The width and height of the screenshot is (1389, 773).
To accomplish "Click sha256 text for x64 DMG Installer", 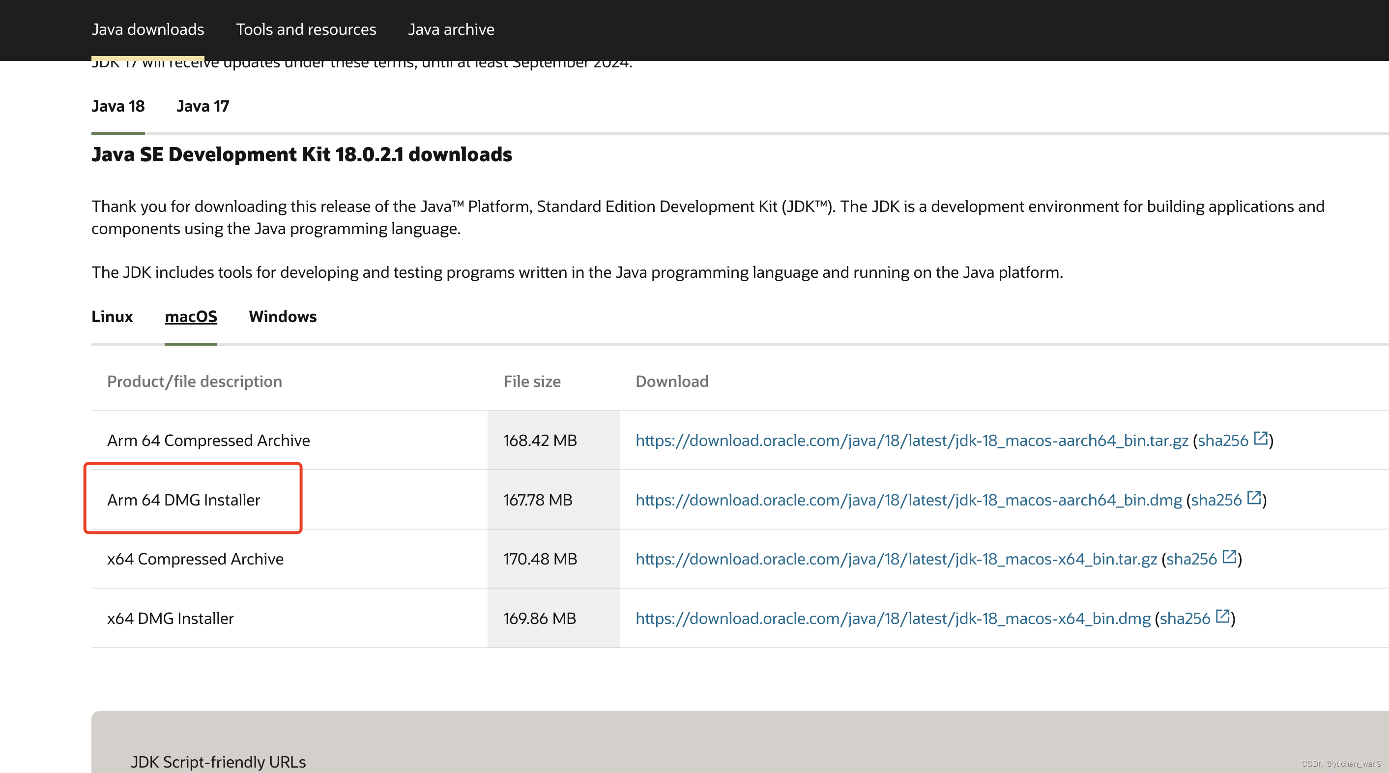I will click(x=1185, y=618).
